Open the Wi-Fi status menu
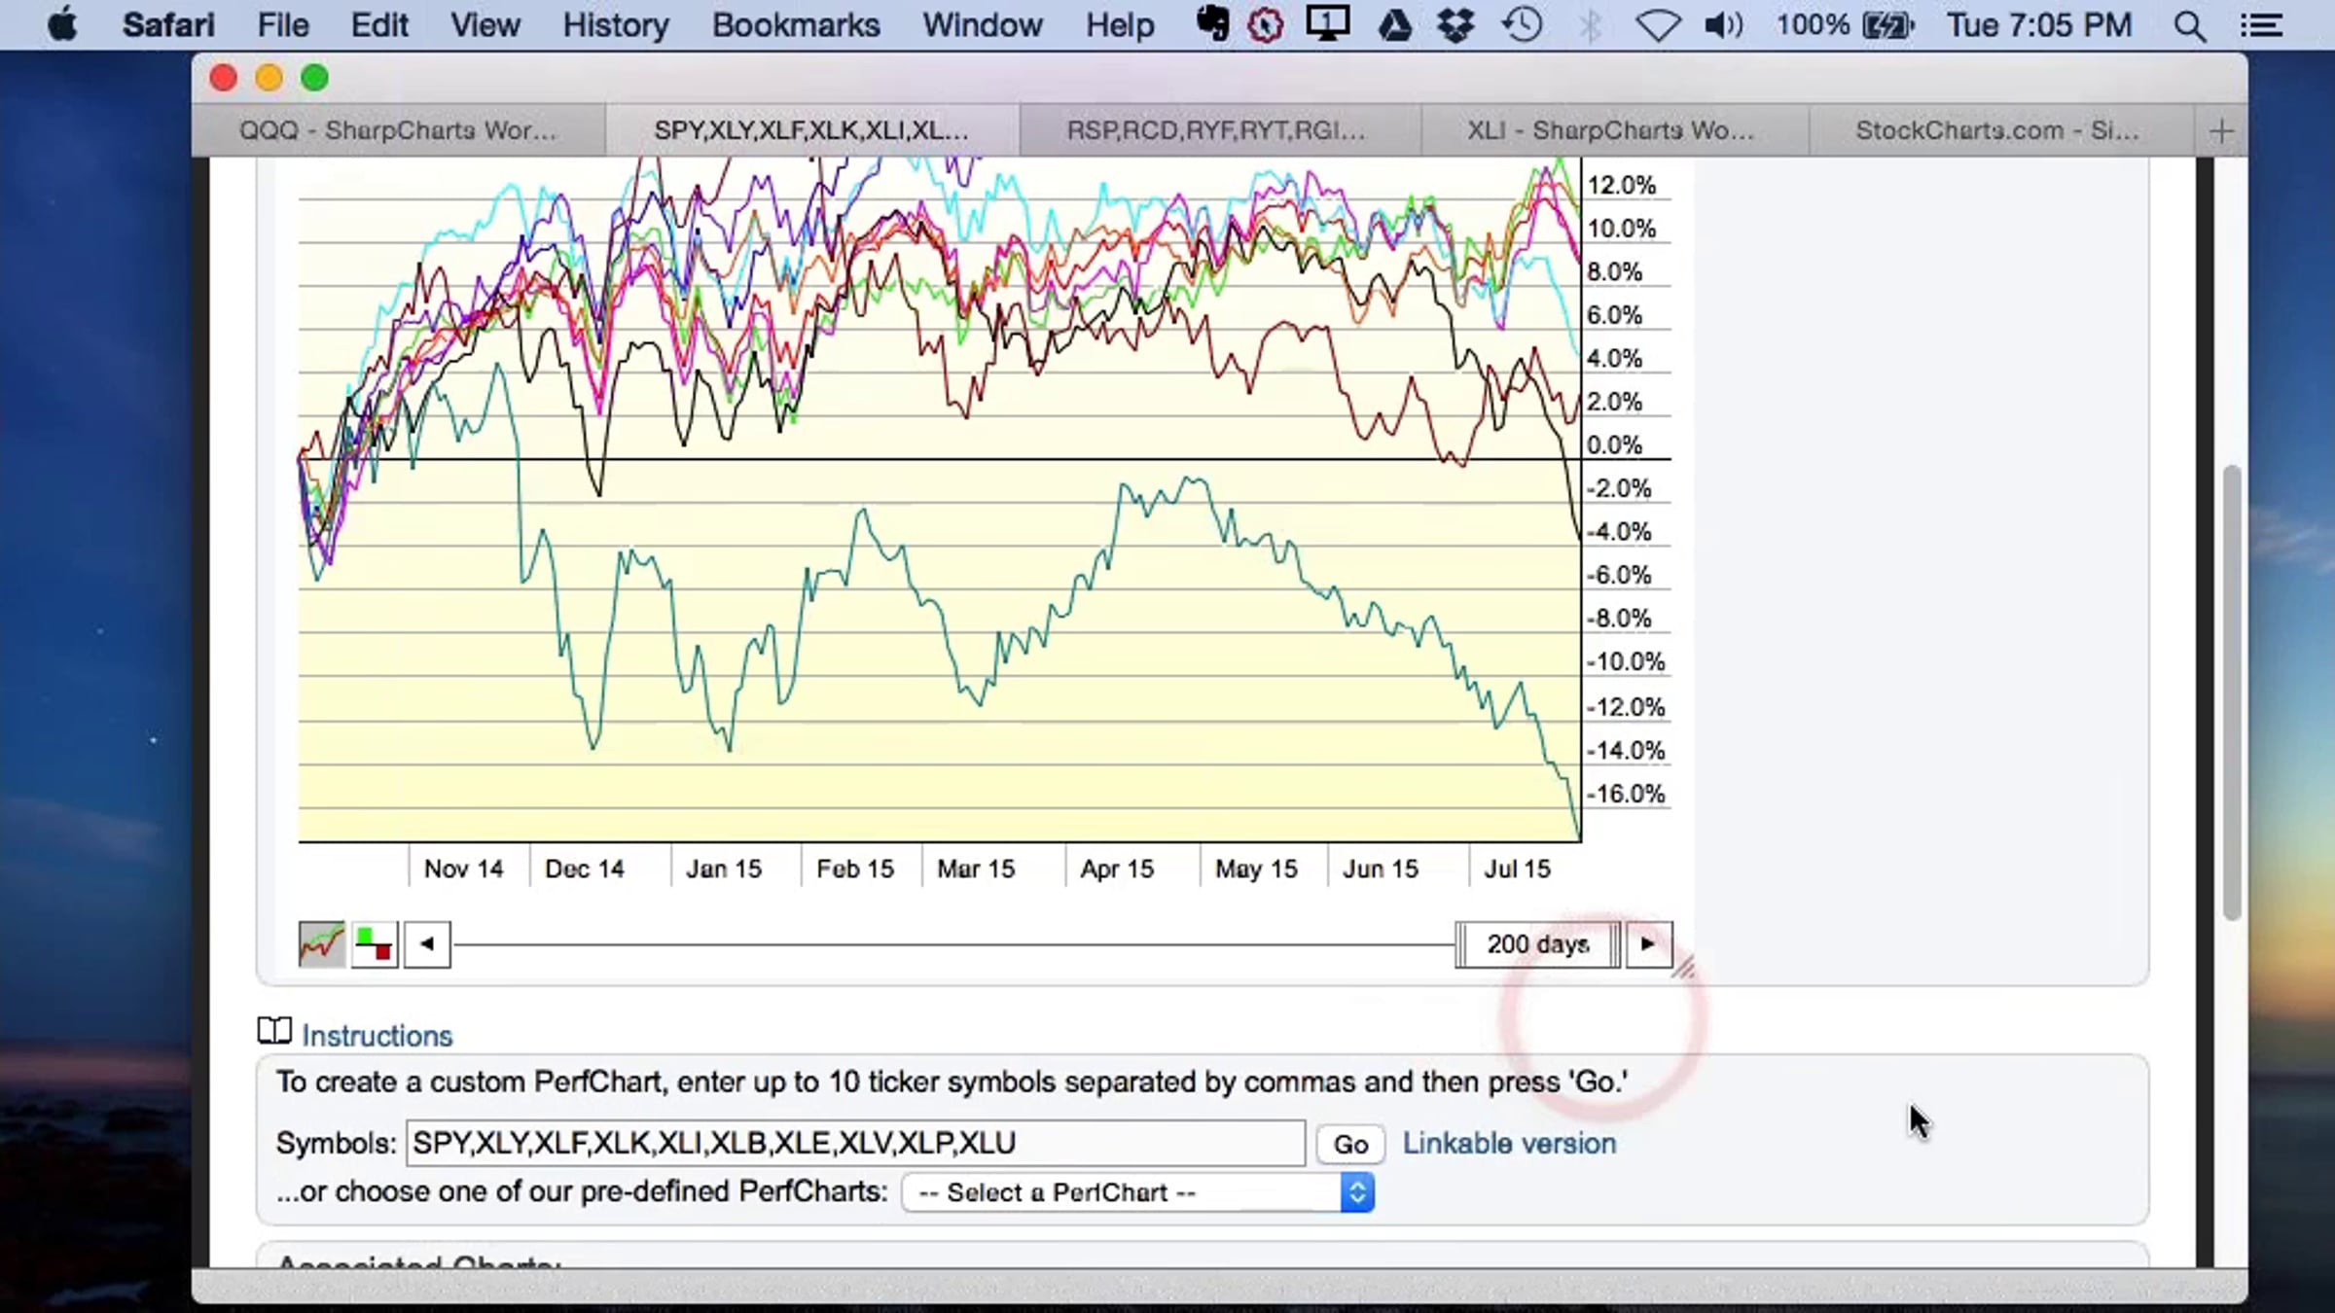 (x=1657, y=25)
